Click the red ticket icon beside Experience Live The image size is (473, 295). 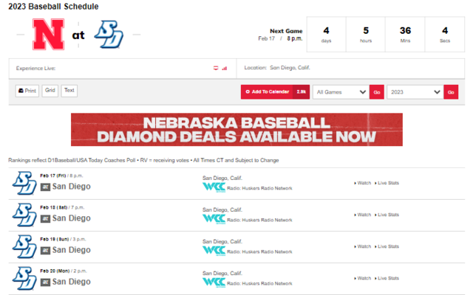click(x=216, y=68)
